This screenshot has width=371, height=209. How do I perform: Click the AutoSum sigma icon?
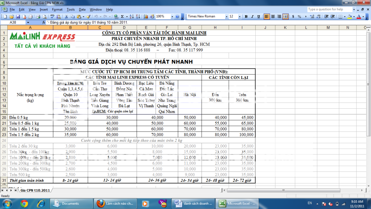pos(122,17)
